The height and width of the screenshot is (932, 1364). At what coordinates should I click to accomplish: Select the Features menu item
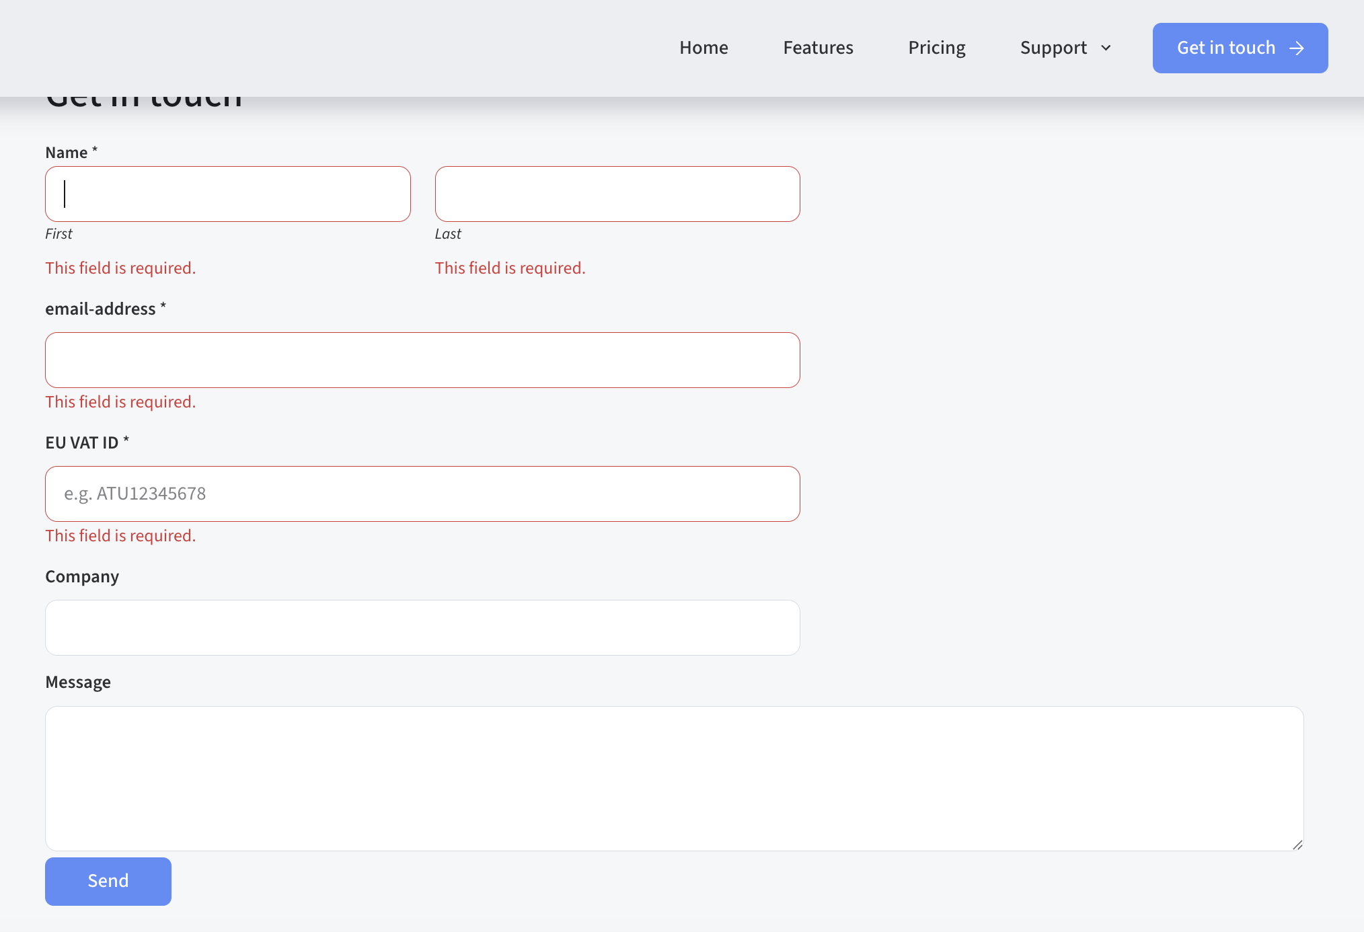pos(818,48)
